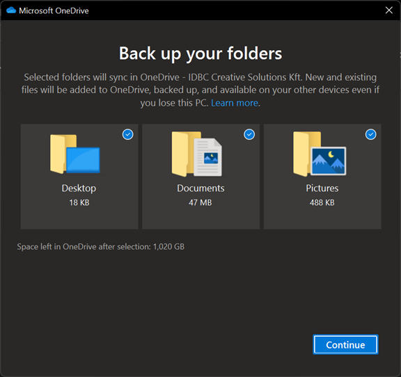Close the Microsoft OneDrive dialog
Viewport: 401px width, 377px height.
[x=389, y=10]
